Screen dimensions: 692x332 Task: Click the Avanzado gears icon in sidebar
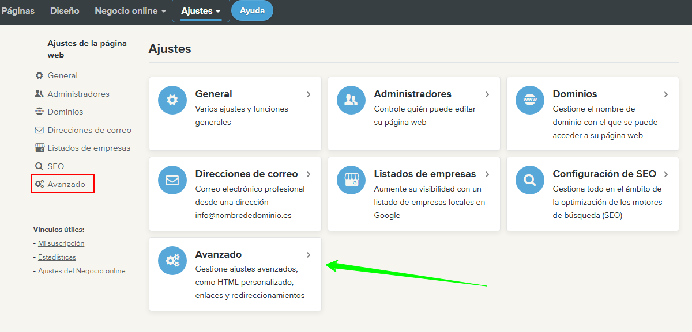pos(39,184)
